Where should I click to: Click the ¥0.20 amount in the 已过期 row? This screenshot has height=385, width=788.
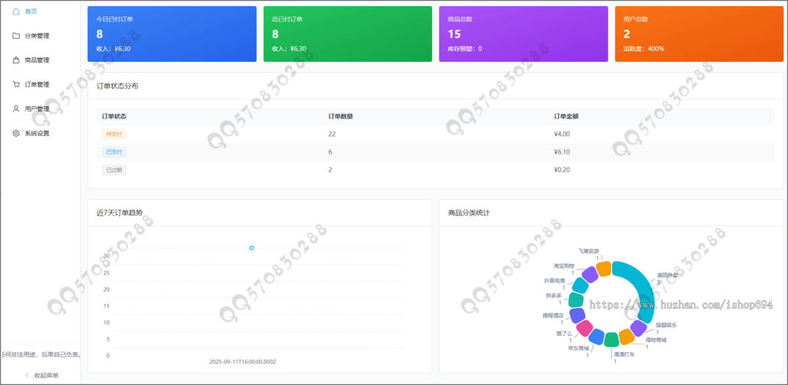coord(562,170)
